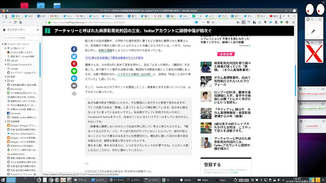Toggle Firefox sidebar view
This screenshot has height=183, width=326.
point(243,22)
